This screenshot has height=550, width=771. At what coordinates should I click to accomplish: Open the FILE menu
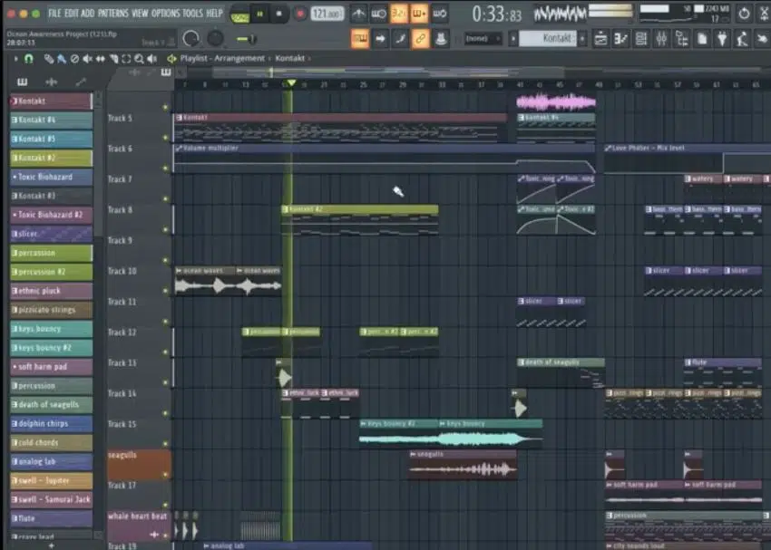tap(54, 14)
